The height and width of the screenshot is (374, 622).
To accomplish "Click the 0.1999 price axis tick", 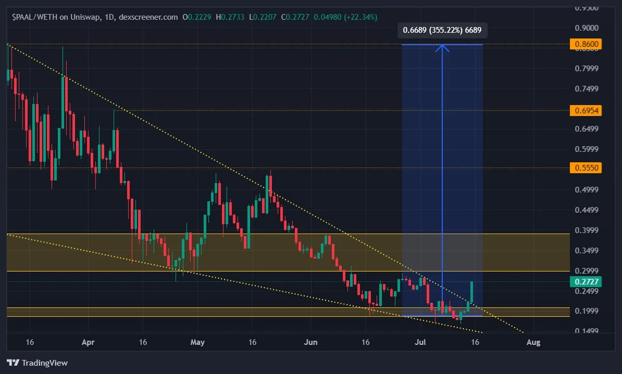I will (x=587, y=311).
